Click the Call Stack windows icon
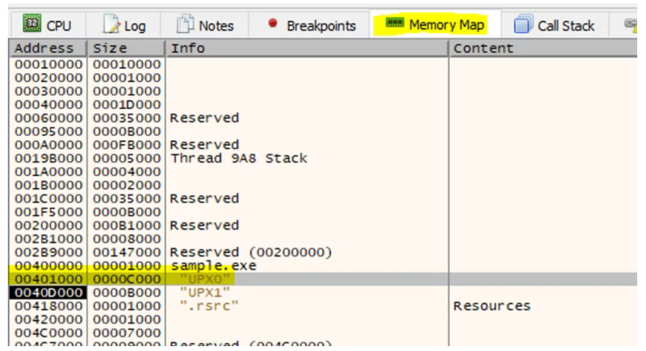Screen dimensions: 646x351 523,25
